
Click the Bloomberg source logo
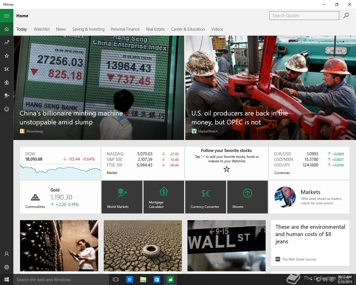22,131
